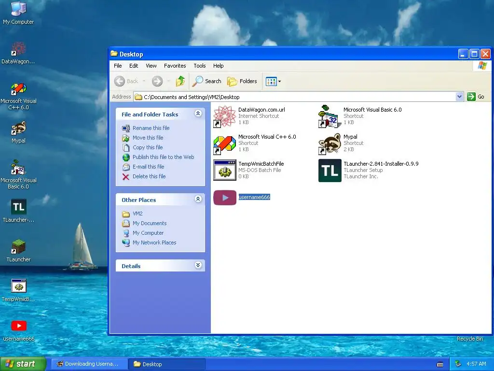This screenshot has width=494, height=371.
Task: Open Back history dropdown arrow
Action: (x=144, y=81)
